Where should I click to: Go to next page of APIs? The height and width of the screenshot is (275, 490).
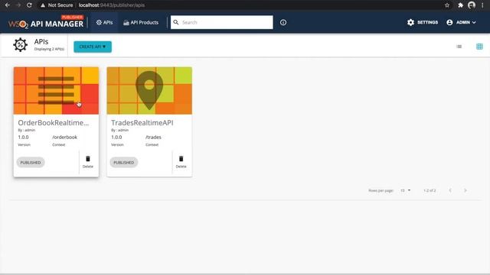pos(465,190)
